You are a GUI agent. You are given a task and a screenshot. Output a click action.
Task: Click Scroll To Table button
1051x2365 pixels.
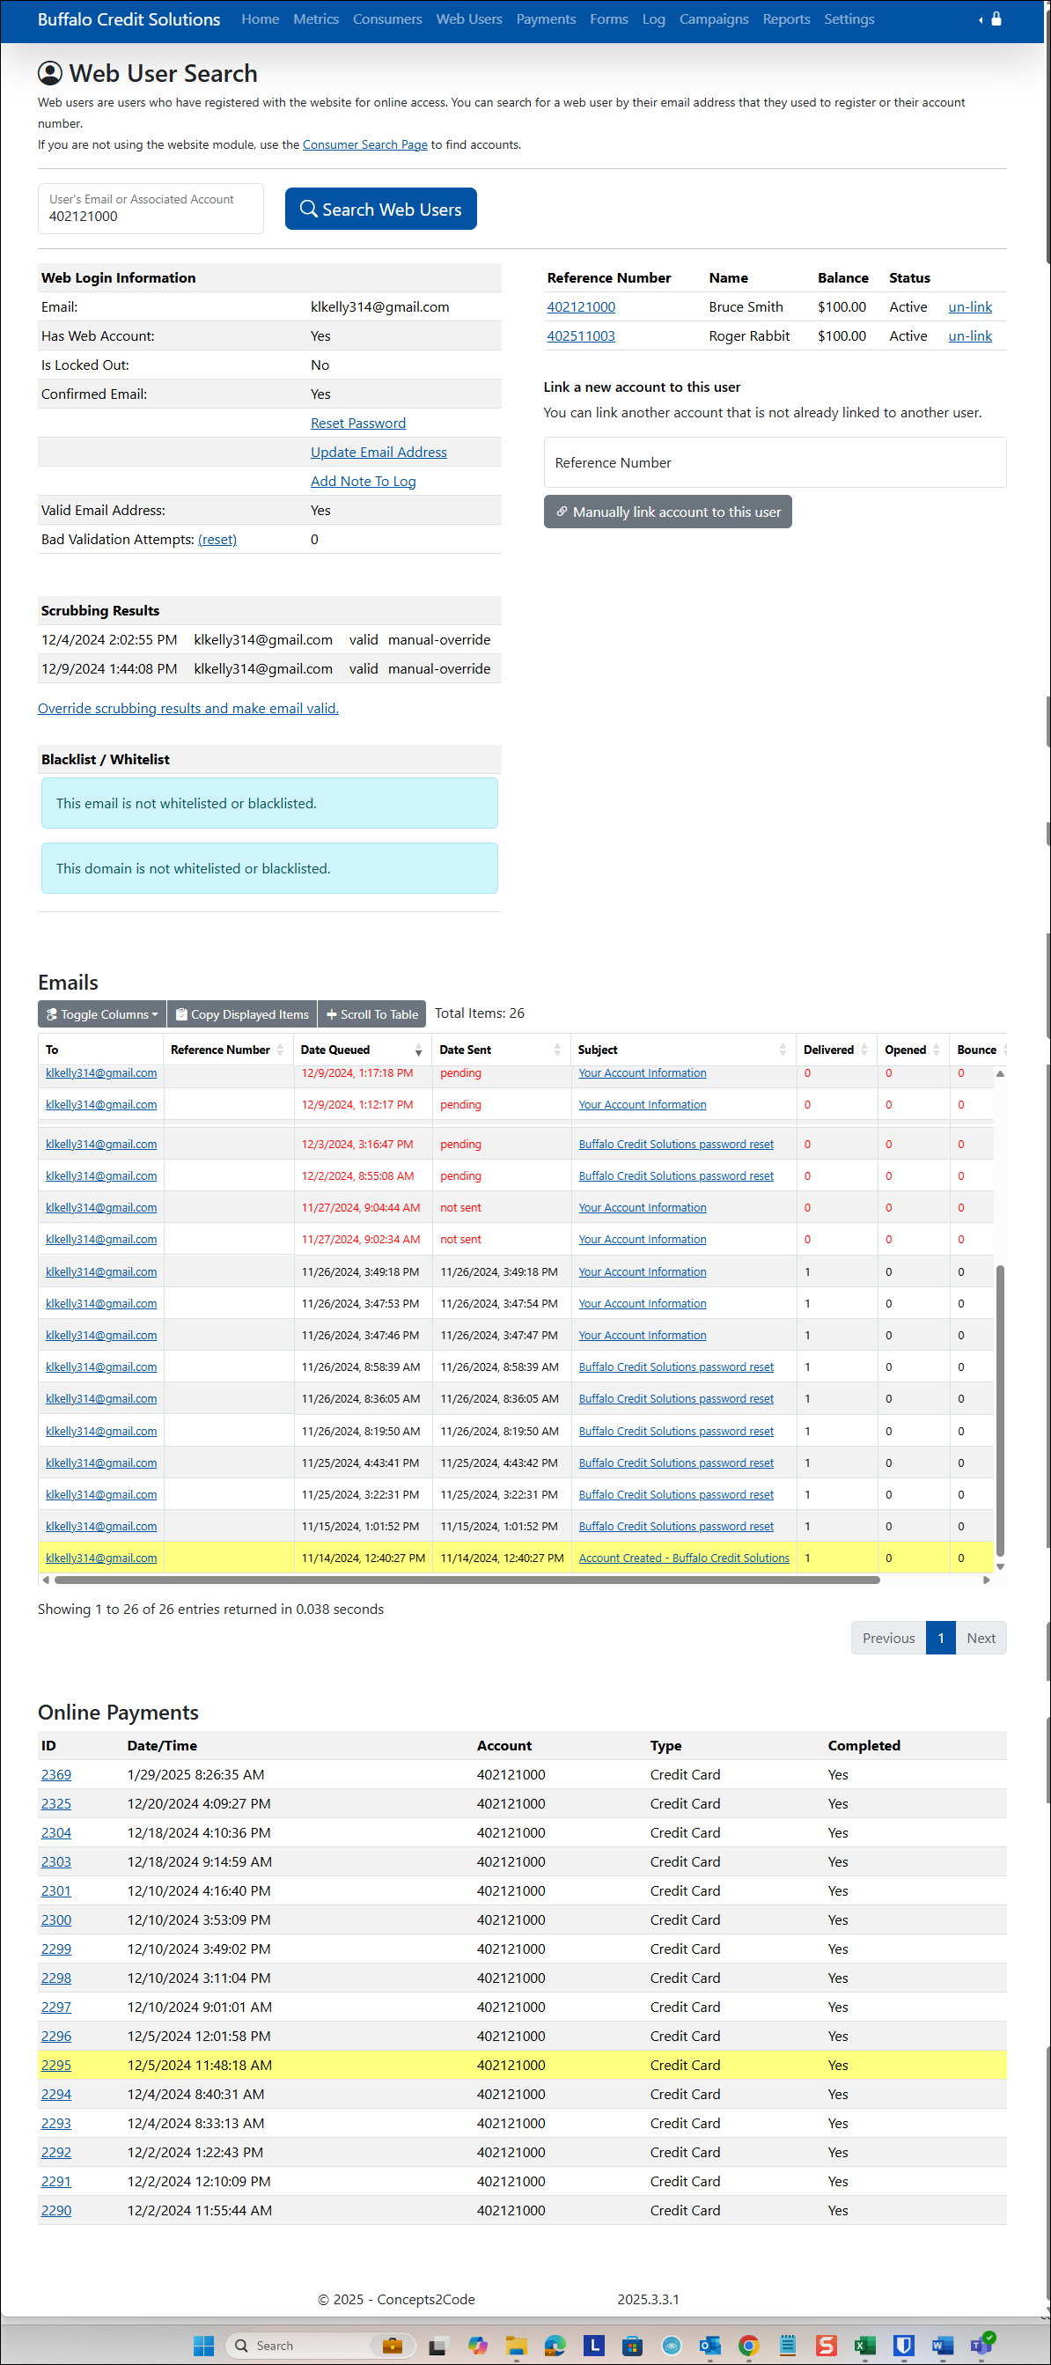point(371,1014)
